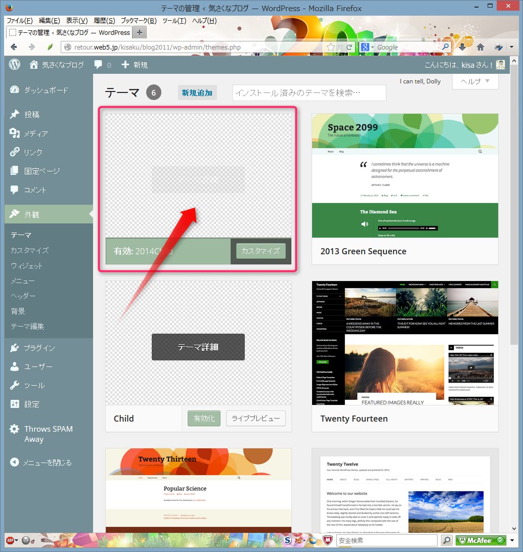
Task: Click the McAfee SiteAdvisor badge
Action: click(481, 540)
